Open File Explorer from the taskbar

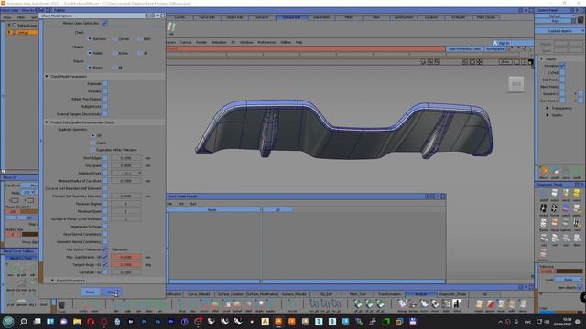click(x=77, y=321)
